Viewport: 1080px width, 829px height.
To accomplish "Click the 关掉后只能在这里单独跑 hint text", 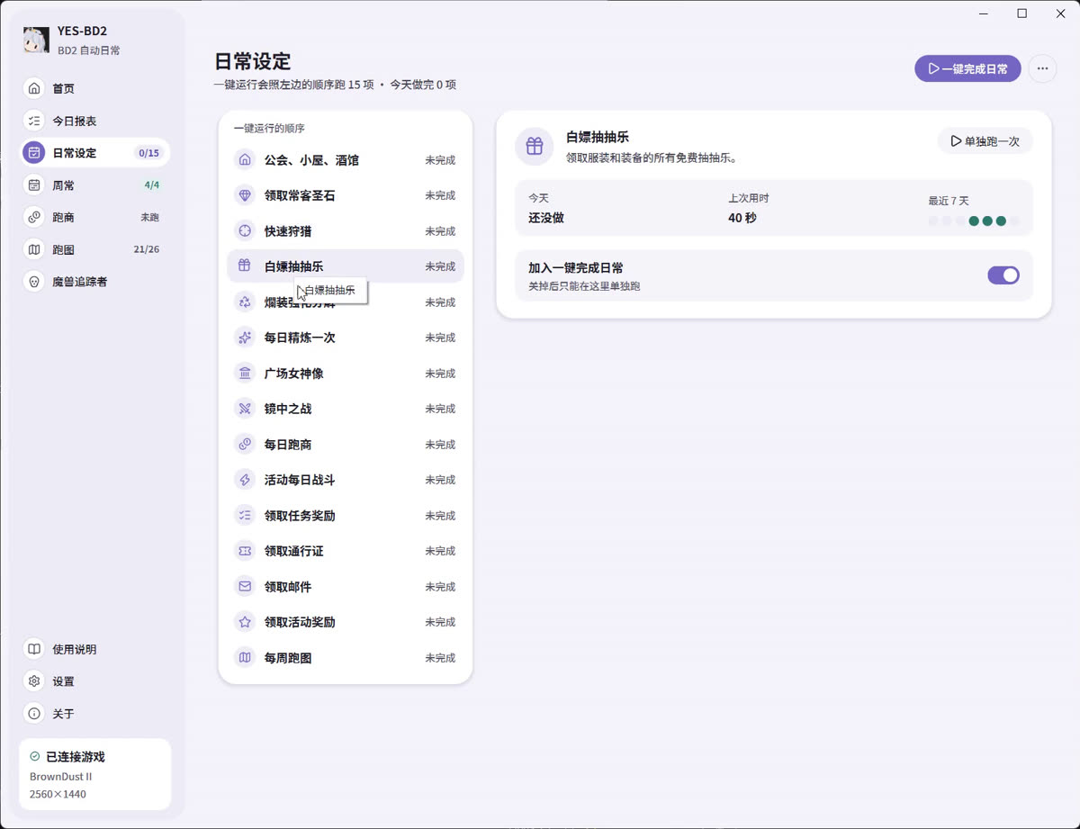I will pos(584,286).
